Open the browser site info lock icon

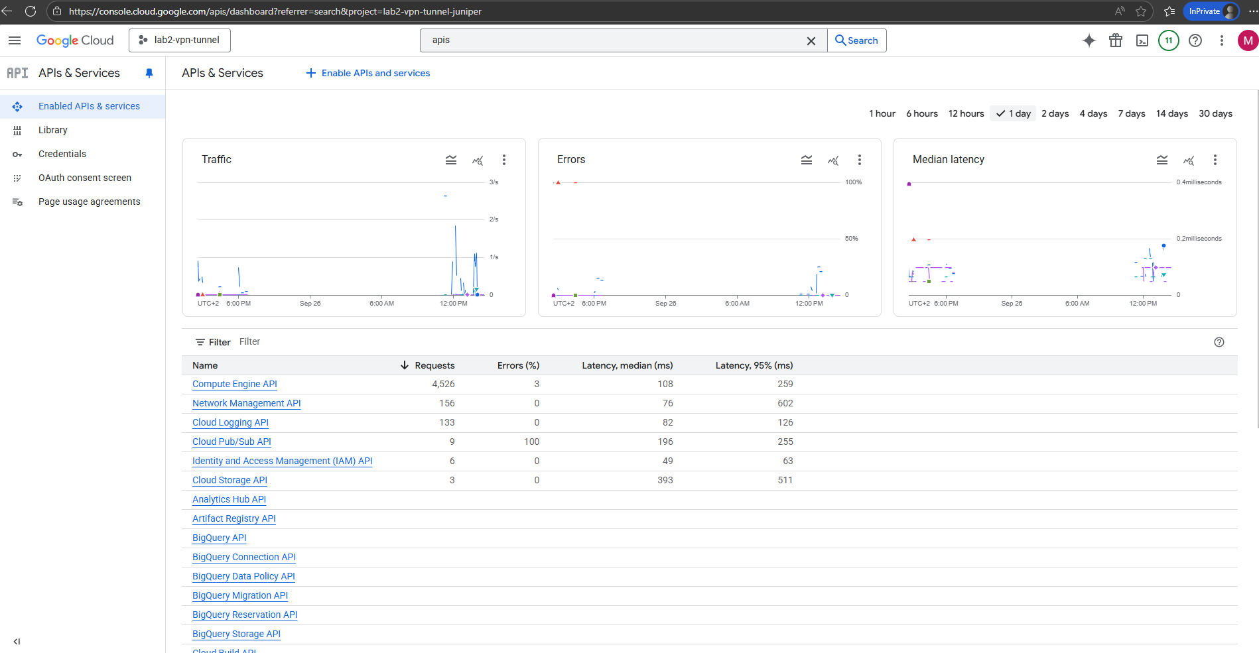click(x=57, y=11)
